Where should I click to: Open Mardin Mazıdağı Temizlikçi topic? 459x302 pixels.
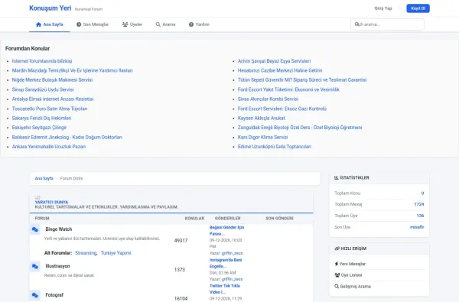pyautogui.click(x=73, y=70)
